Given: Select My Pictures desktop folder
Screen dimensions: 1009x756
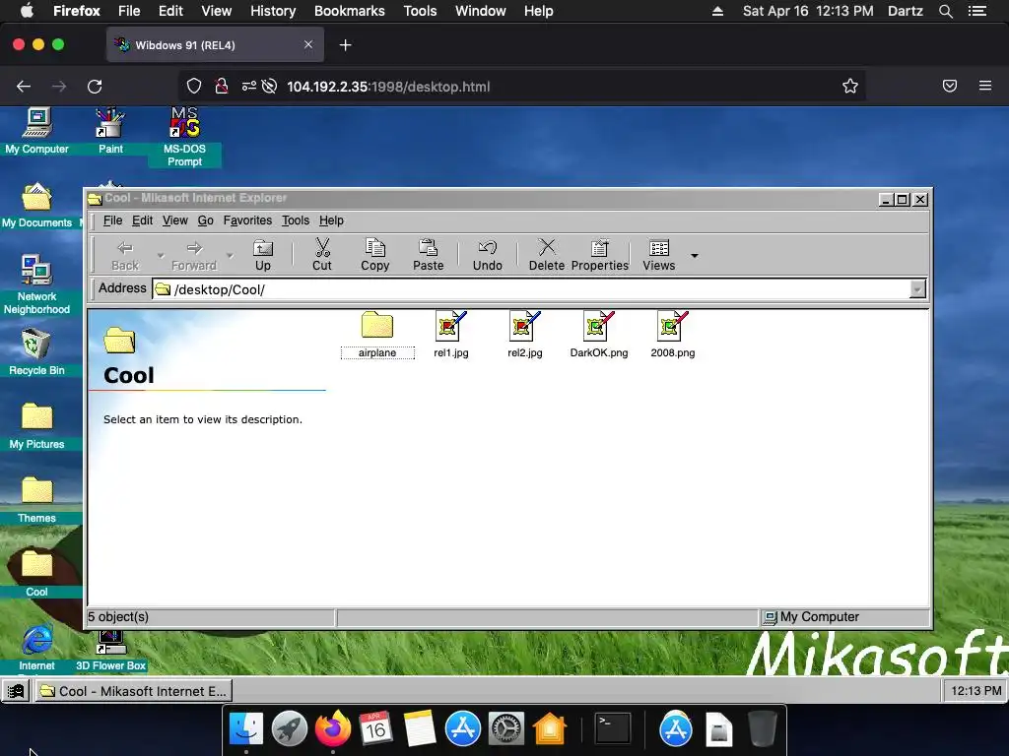Looking at the screenshot, I should [x=36, y=426].
